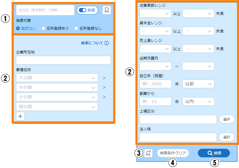This screenshot has width=239, height=168.
Task: Click the arrow next to 小分類 dropdown
Action: point(104,97)
